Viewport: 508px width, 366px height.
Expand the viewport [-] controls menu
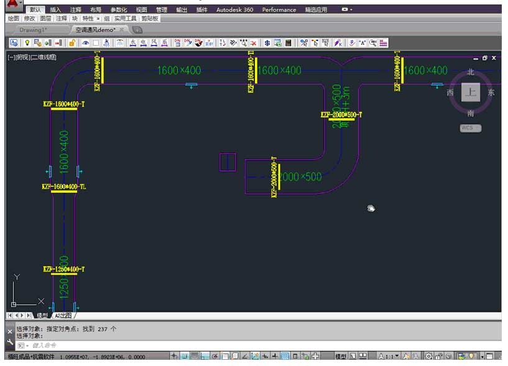point(11,57)
